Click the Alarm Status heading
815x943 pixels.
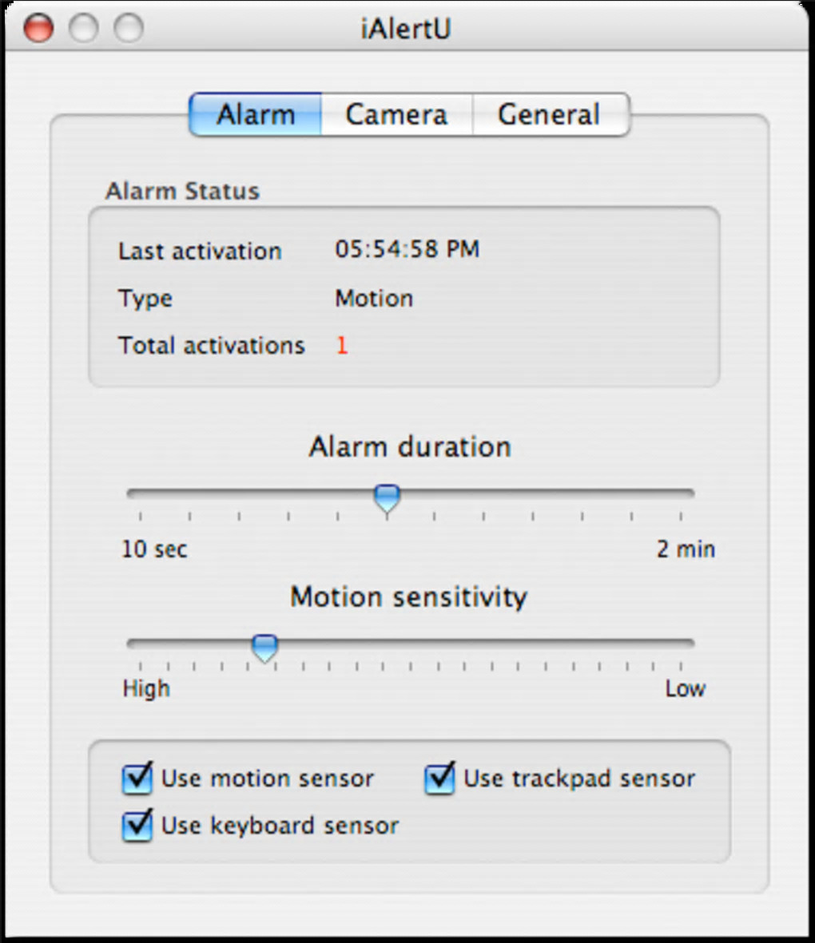(182, 192)
